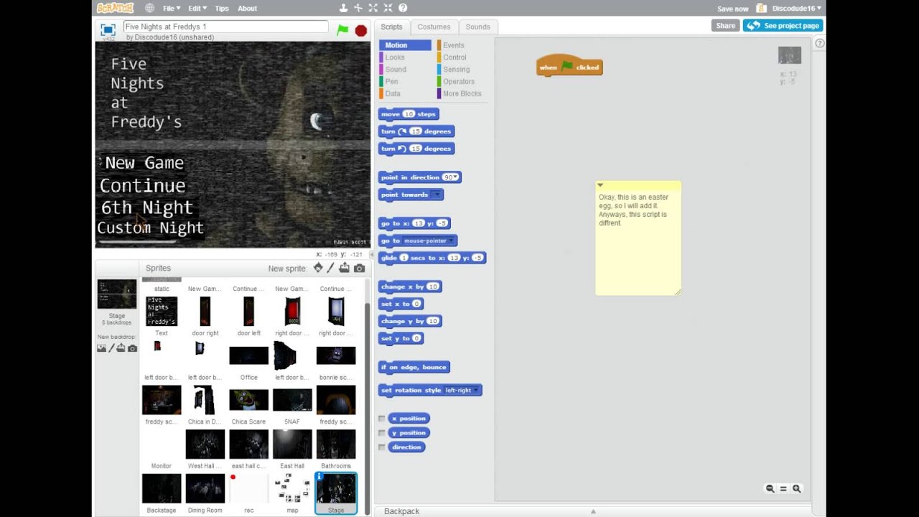The width and height of the screenshot is (919, 517).
Task: Edit the project title field
Action: [225, 27]
